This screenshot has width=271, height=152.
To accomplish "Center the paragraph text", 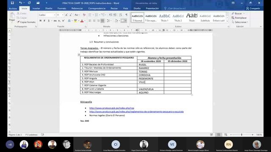I will [x=94, y=21].
